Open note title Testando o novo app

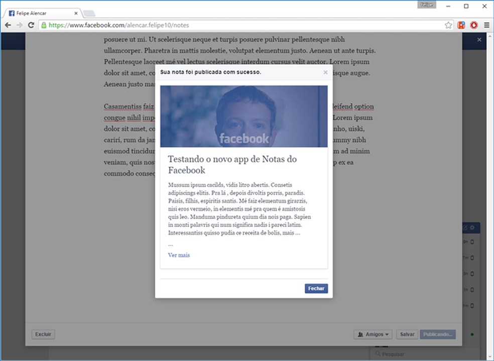(x=232, y=165)
